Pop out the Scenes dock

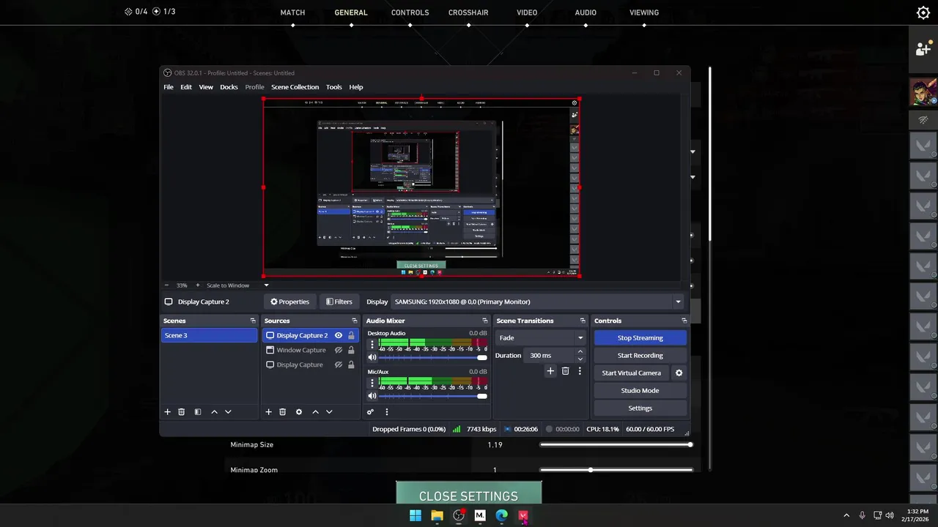click(x=253, y=321)
